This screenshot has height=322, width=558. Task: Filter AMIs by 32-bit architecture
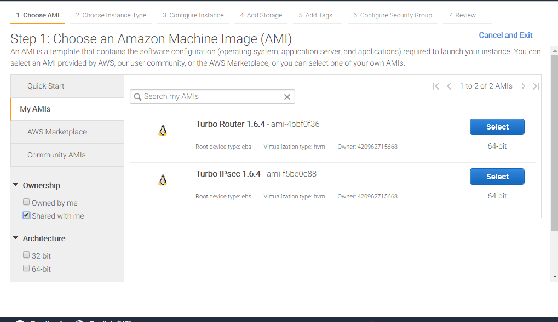tap(26, 255)
